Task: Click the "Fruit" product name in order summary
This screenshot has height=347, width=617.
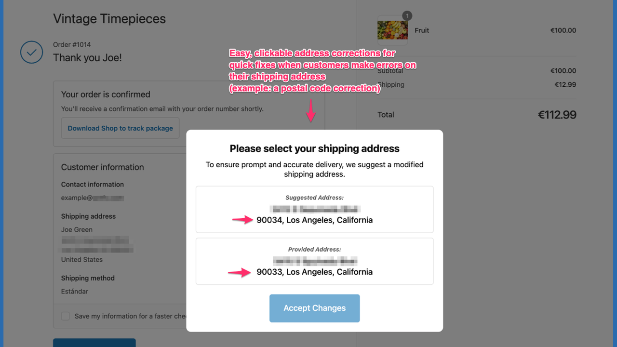Action: click(422, 30)
